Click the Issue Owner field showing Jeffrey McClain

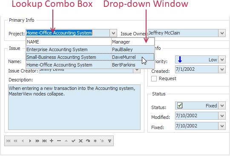[x=183, y=33]
